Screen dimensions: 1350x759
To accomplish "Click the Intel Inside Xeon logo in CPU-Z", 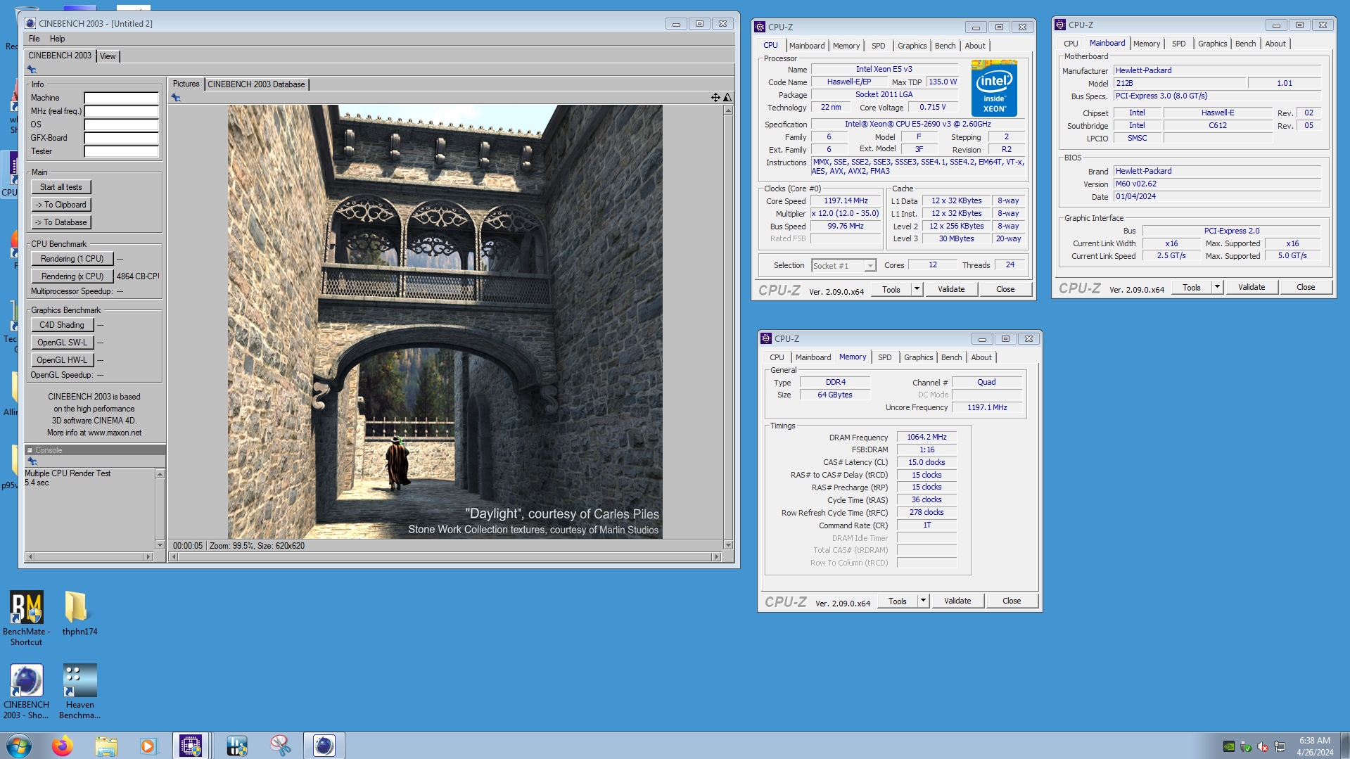I will 994,88.
